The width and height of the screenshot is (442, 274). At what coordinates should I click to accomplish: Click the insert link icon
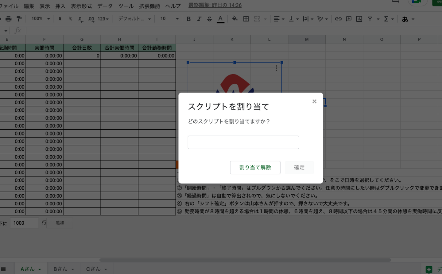coord(338,19)
